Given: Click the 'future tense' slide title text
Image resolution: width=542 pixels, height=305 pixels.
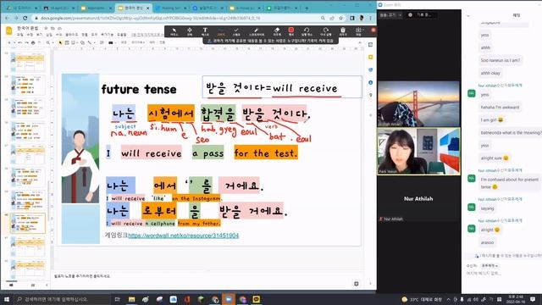Looking at the screenshot, I should click(139, 89).
